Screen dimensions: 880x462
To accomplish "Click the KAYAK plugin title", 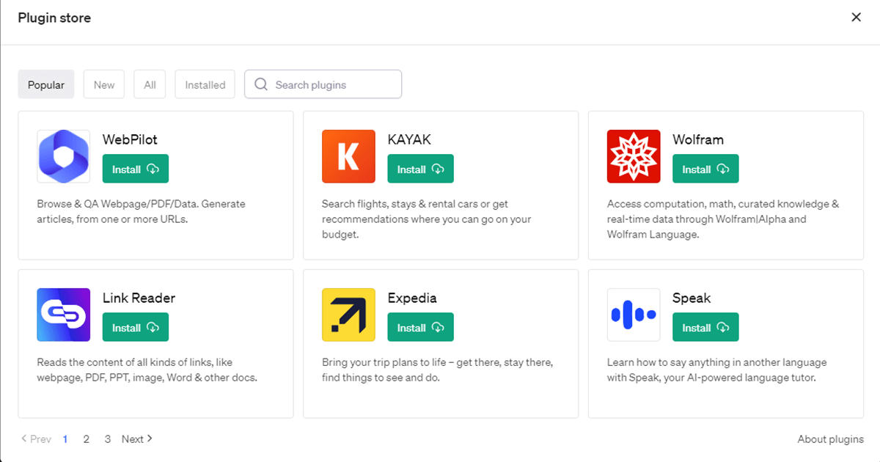I will pos(409,139).
